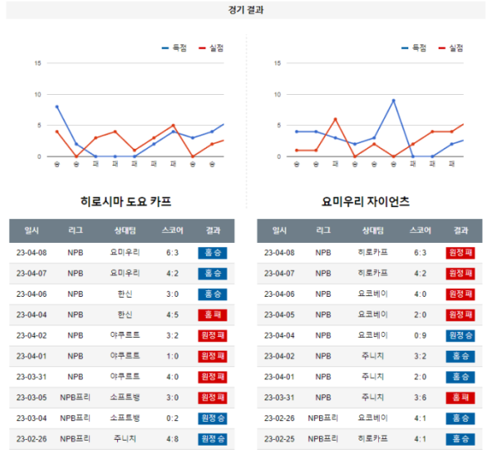Click 원정패 badge in Hiroshima's 23-03-05 row
Screen dimensions: 491x462
tap(213, 397)
